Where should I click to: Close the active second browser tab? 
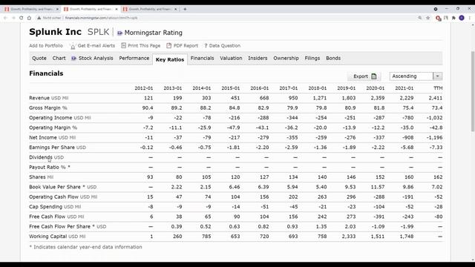[x=117, y=9]
